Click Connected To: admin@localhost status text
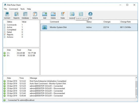Image resolution: width=140 pixels, height=104 pixels. tap(21, 100)
